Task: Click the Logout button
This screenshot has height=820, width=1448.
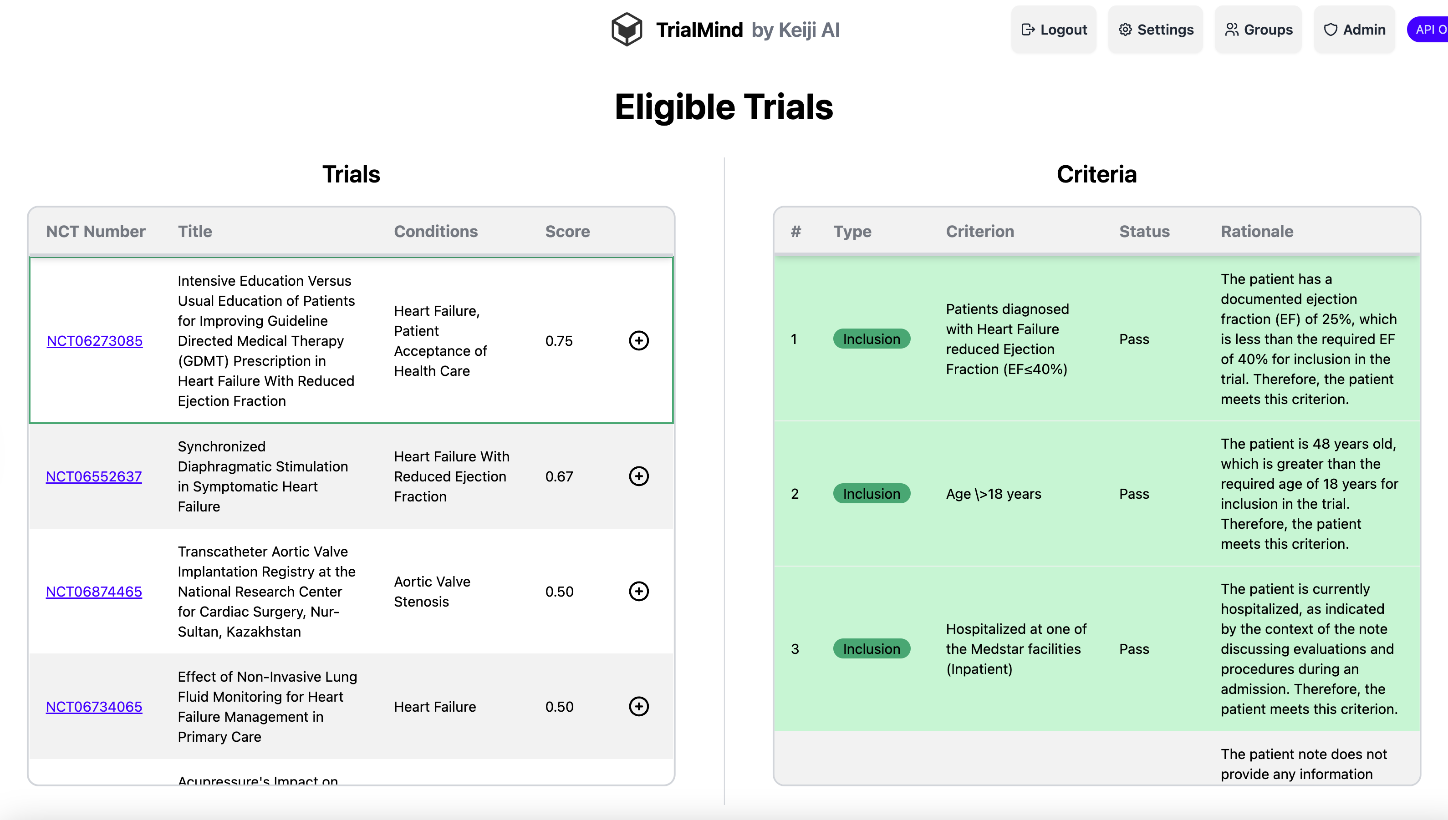Action: click(x=1054, y=29)
